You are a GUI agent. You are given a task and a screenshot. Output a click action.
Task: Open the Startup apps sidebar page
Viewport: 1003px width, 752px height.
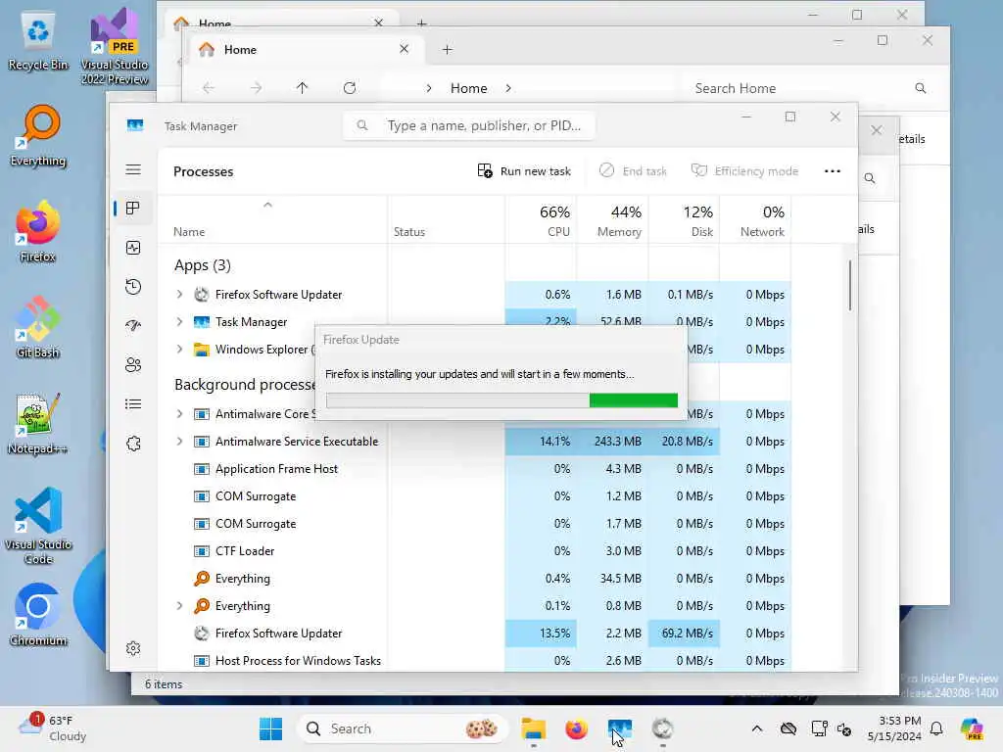coord(133,325)
